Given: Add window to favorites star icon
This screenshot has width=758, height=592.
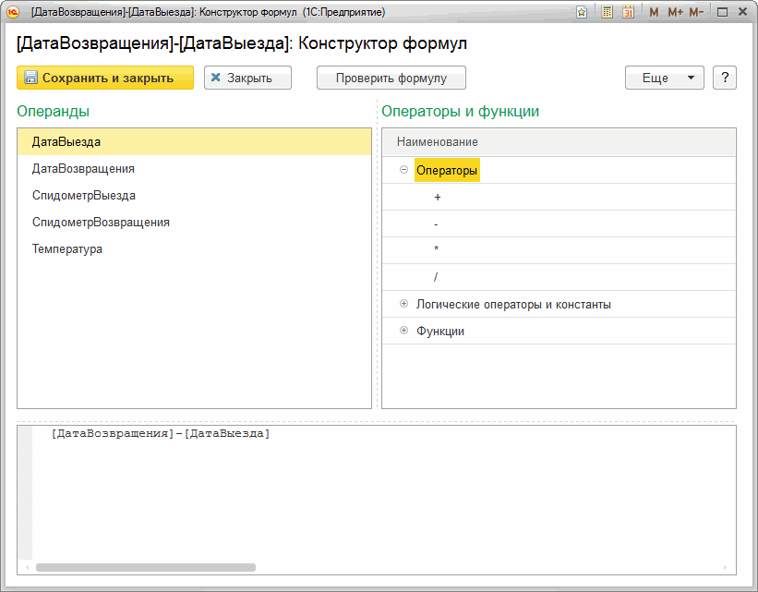Looking at the screenshot, I should coord(582,12).
